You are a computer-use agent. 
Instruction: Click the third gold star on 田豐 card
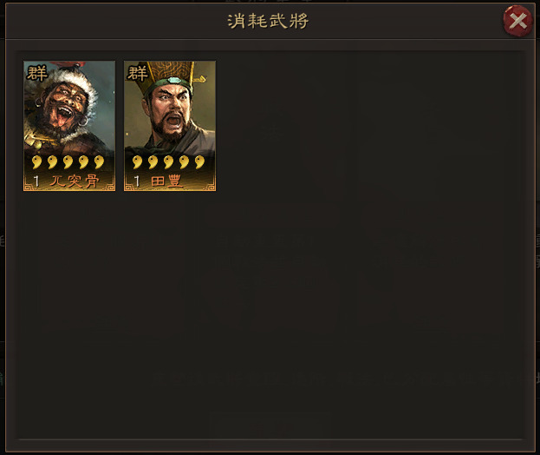coord(168,162)
